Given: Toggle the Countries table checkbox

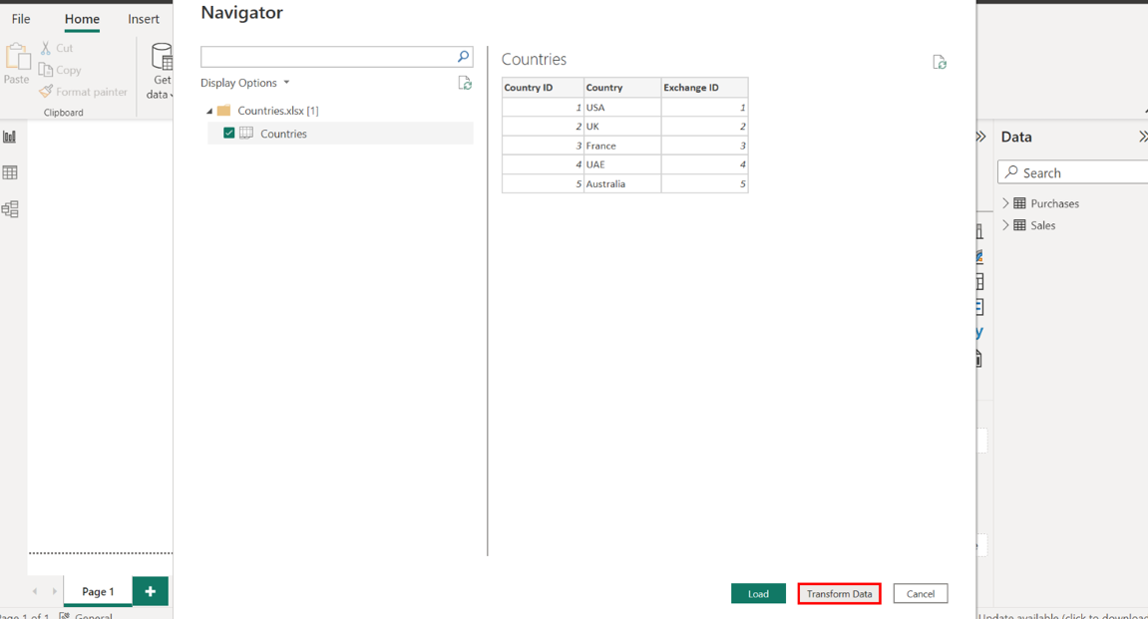Looking at the screenshot, I should (x=229, y=134).
